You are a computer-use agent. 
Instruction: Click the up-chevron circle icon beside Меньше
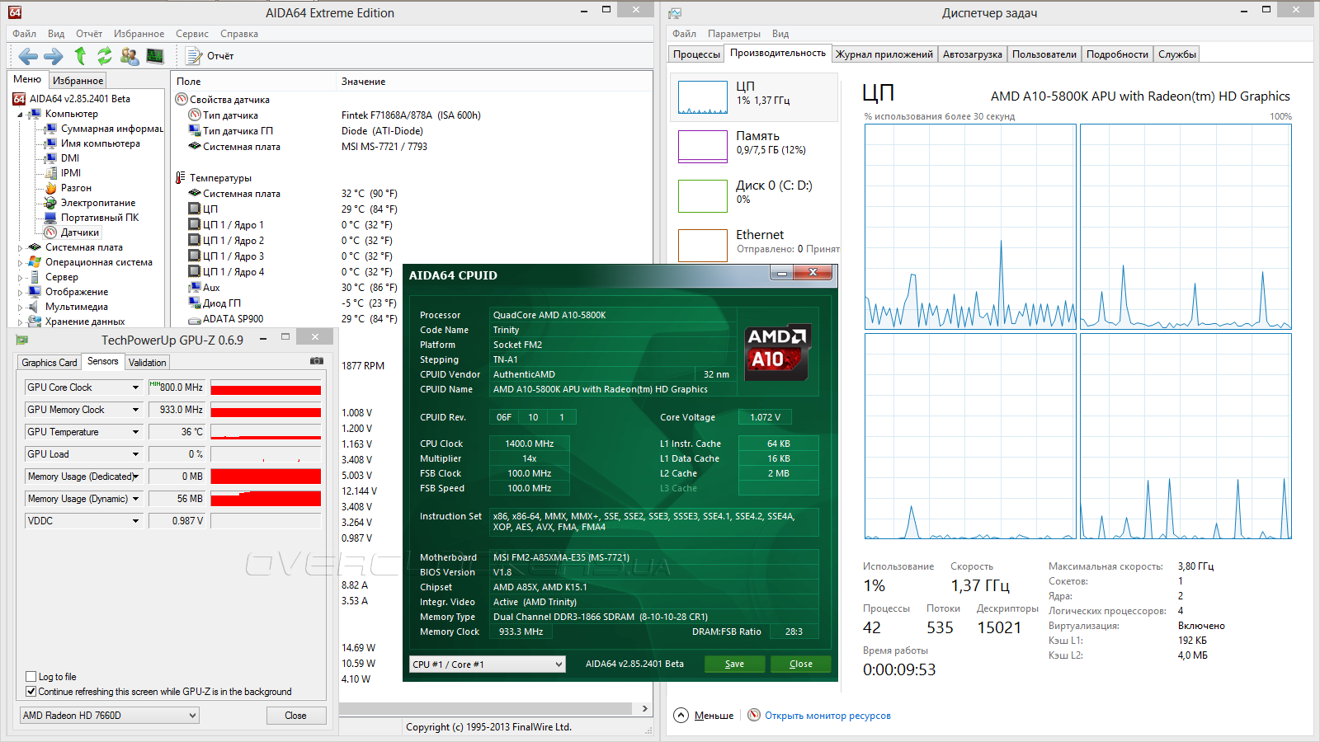click(681, 715)
